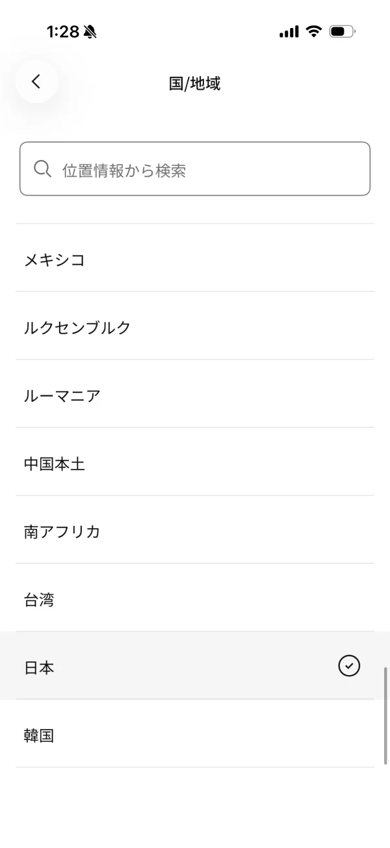Tap the checkmark icon next to 日本
The height and width of the screenshot is (848, 390).
[349, 666]
